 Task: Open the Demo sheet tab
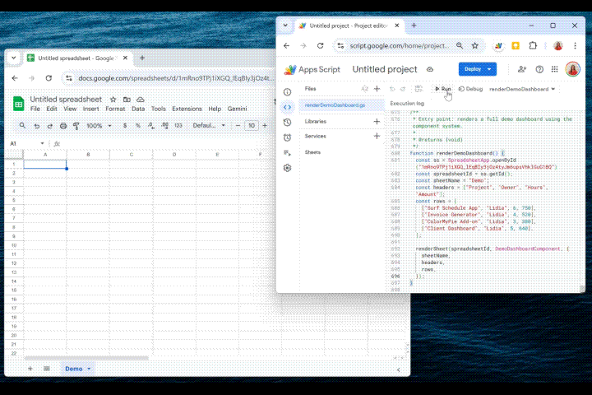[x=74, y=369]
